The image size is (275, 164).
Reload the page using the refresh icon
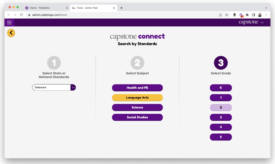click(21, 15)
